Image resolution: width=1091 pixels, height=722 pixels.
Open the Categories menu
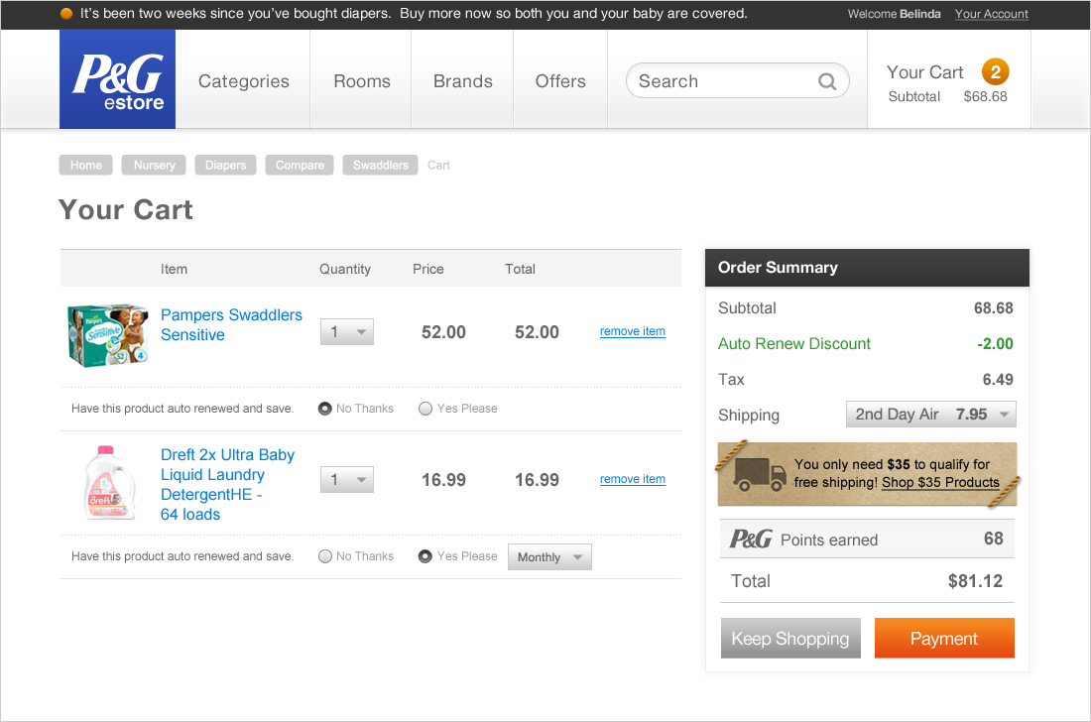click(244, 81)
